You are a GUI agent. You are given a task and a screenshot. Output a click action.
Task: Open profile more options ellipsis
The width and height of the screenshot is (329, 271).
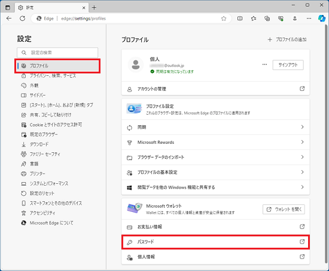click(x=264, y=64)
